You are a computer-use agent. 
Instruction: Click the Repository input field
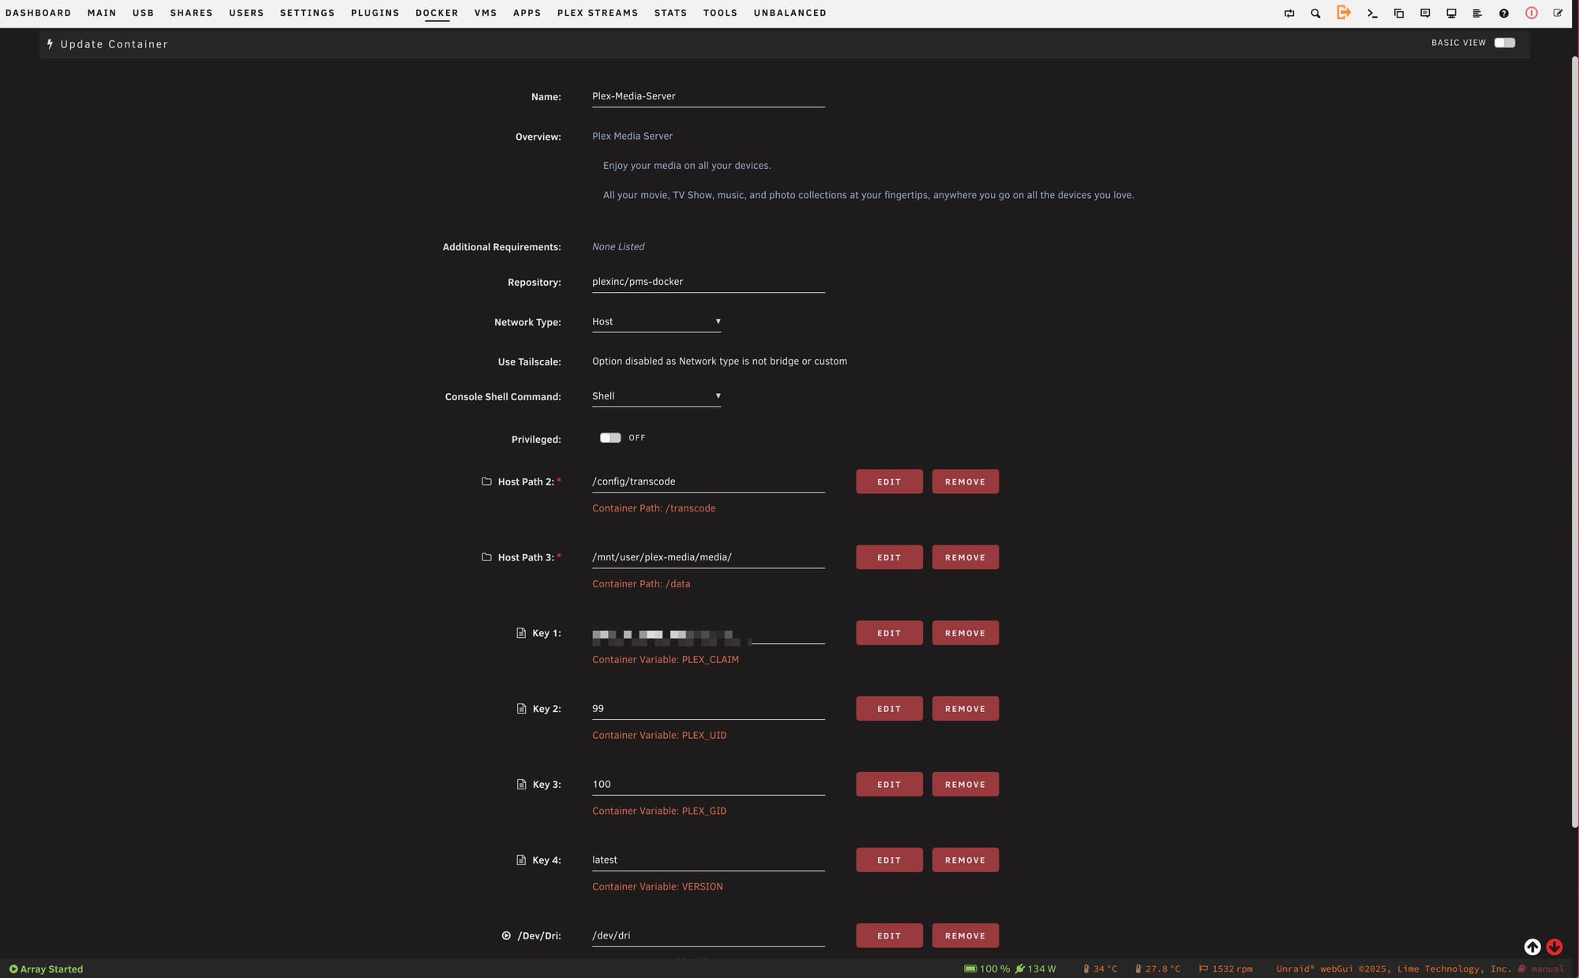pyautogui.click(x=708, y=282)
